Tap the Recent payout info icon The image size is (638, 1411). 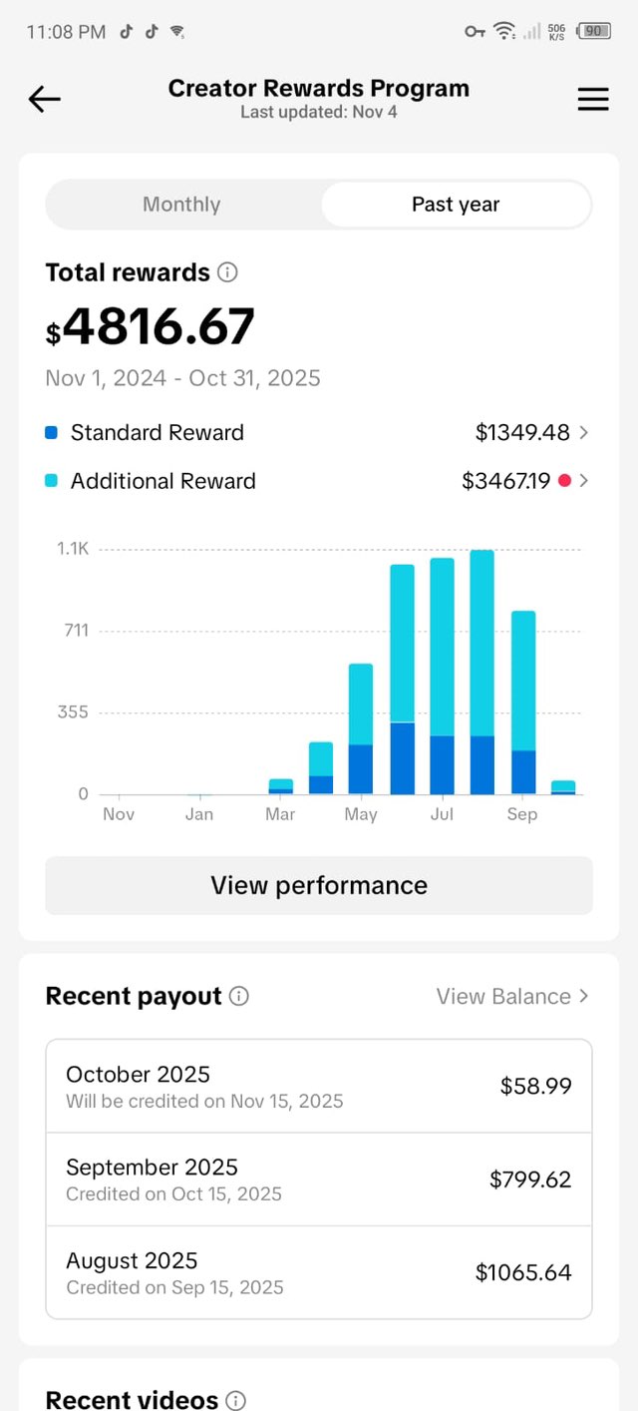239,996
